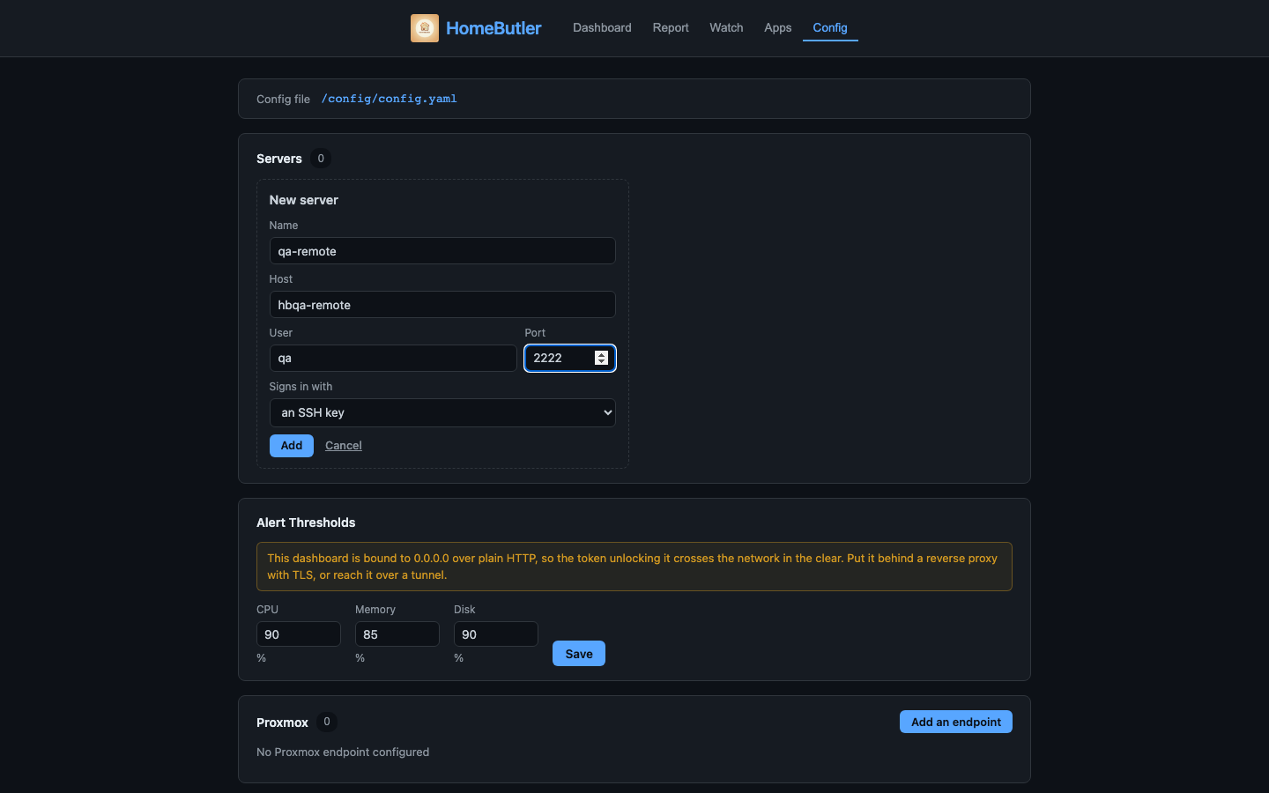
Task: Select the Config tab
Action: point(830,28)
